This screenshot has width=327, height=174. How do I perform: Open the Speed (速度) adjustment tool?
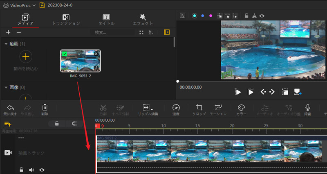coord(176,108)
